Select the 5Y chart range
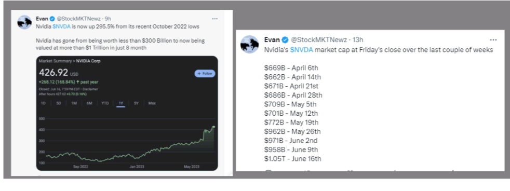510x191 pixels. (x=136, y=103)
